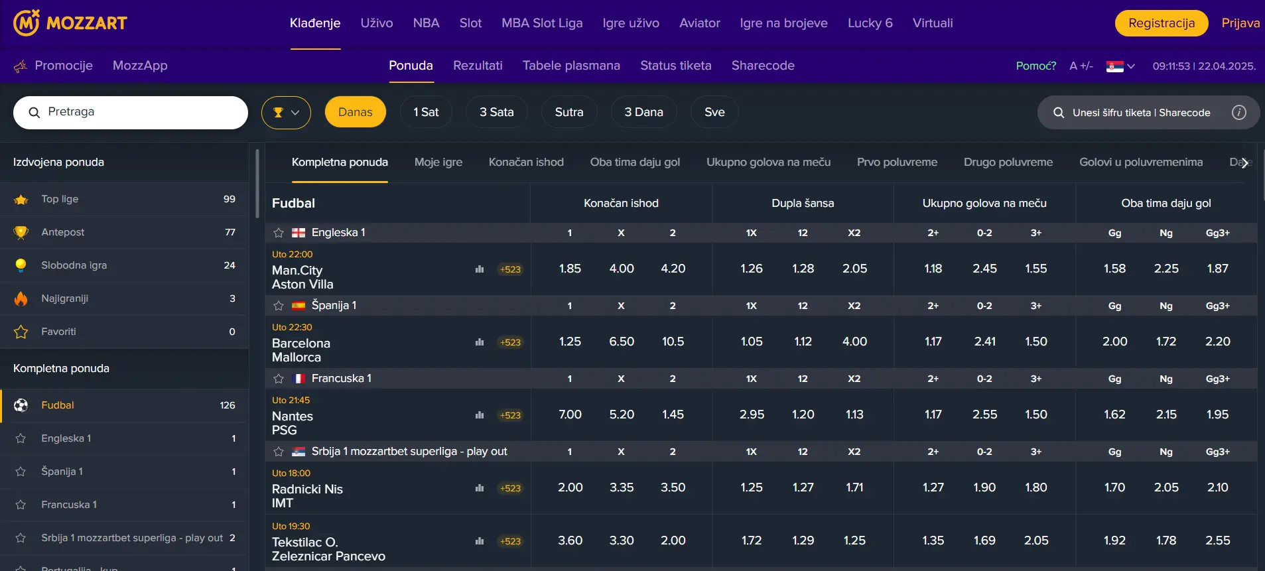Screen dimensions: 1265x571
Task: Select Top lige star icon in sidebar
Action: (x=21, y=200)
